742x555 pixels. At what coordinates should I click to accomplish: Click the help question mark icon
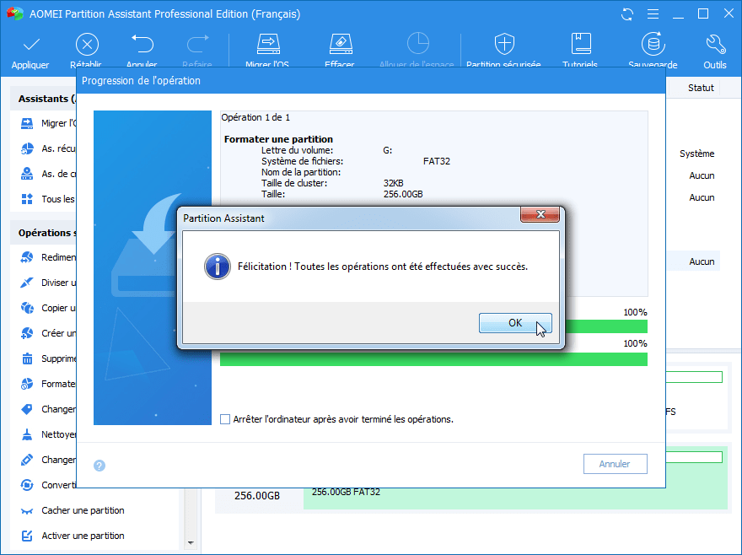pyautogui.click(x=99, y=466)
